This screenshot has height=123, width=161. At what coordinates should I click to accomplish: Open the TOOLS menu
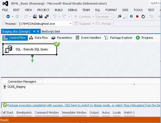tap(138, 10)
